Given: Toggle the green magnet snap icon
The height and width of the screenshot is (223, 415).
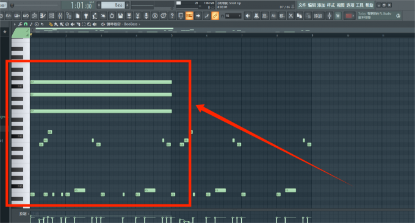Looking at the screenshot, I should (x=26, y=24).
